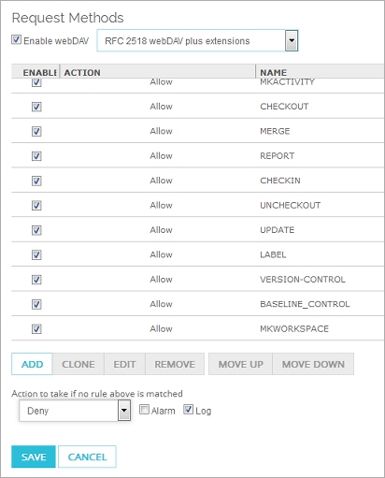Uncheck the enable box for UPDATE

coord(36,230)
